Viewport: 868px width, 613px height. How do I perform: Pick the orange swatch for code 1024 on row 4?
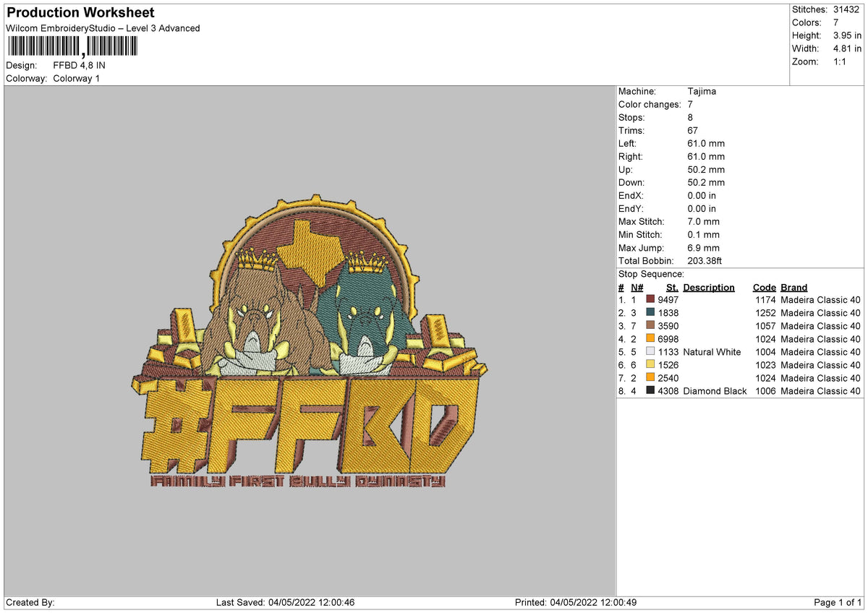650,339
